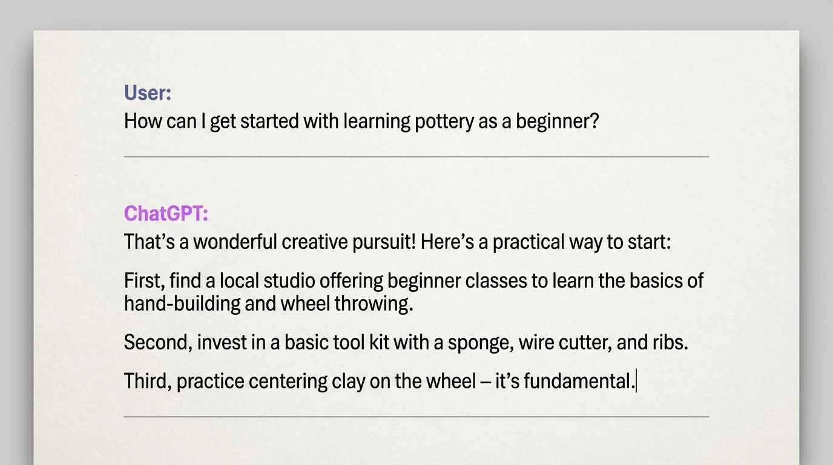
Task: Click the word "Third," starting the third step
Action: pyautogui.click(x=147, y=381)
